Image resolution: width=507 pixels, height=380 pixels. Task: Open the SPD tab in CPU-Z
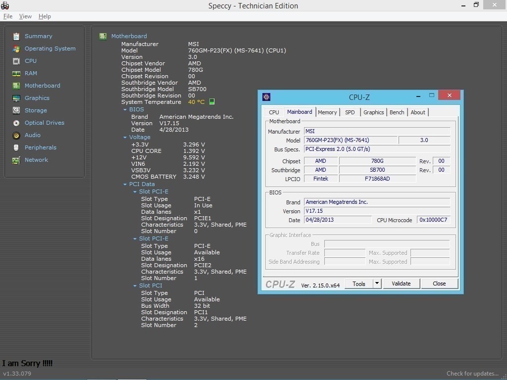click(350, 112)
